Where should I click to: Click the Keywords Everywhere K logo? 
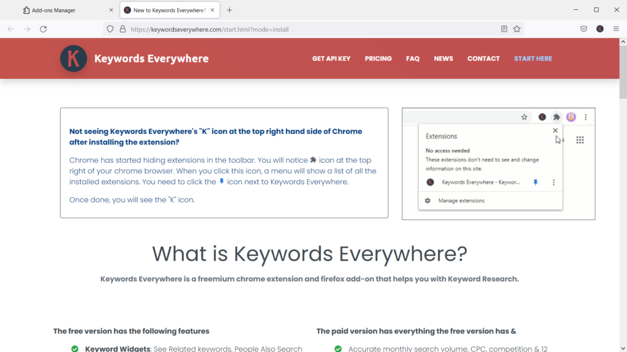pyautogui.click(x=73, y=58)
